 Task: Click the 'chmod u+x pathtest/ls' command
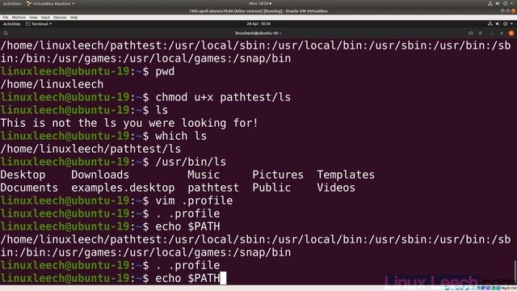223,97
